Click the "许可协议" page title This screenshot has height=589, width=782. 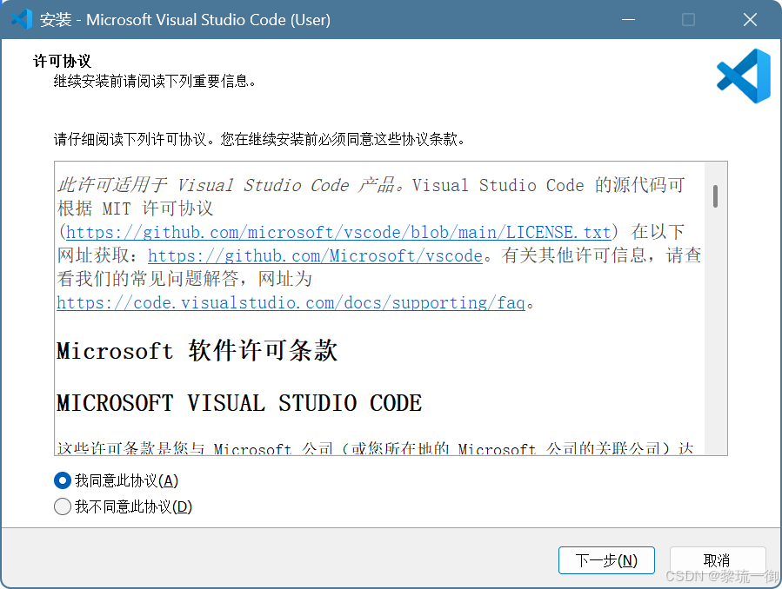pyautogui.click(x=63, y=61)
